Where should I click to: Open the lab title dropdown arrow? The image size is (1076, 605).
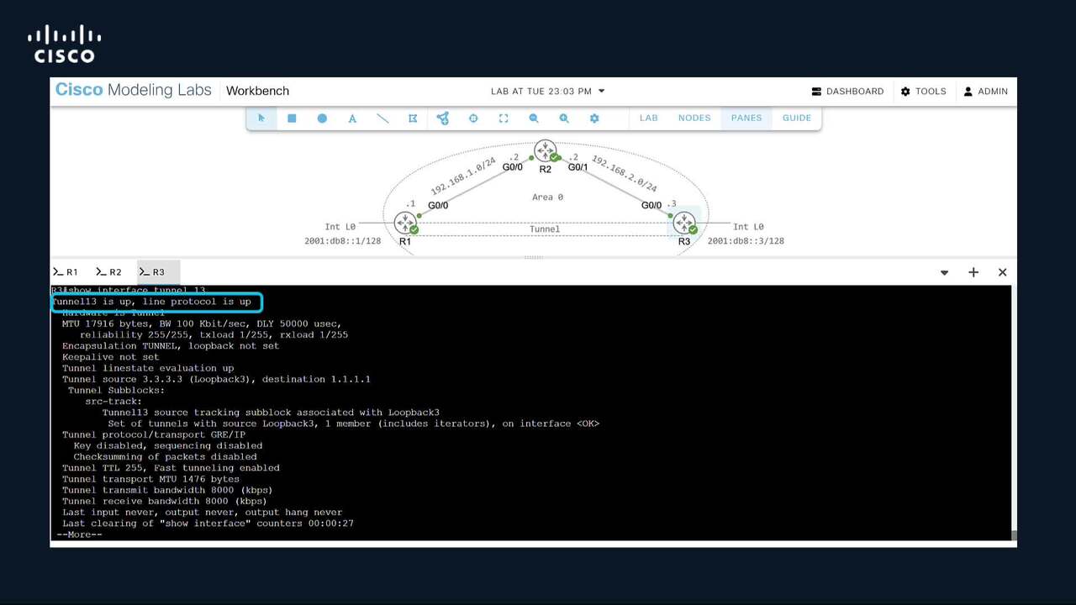(601, 91)
